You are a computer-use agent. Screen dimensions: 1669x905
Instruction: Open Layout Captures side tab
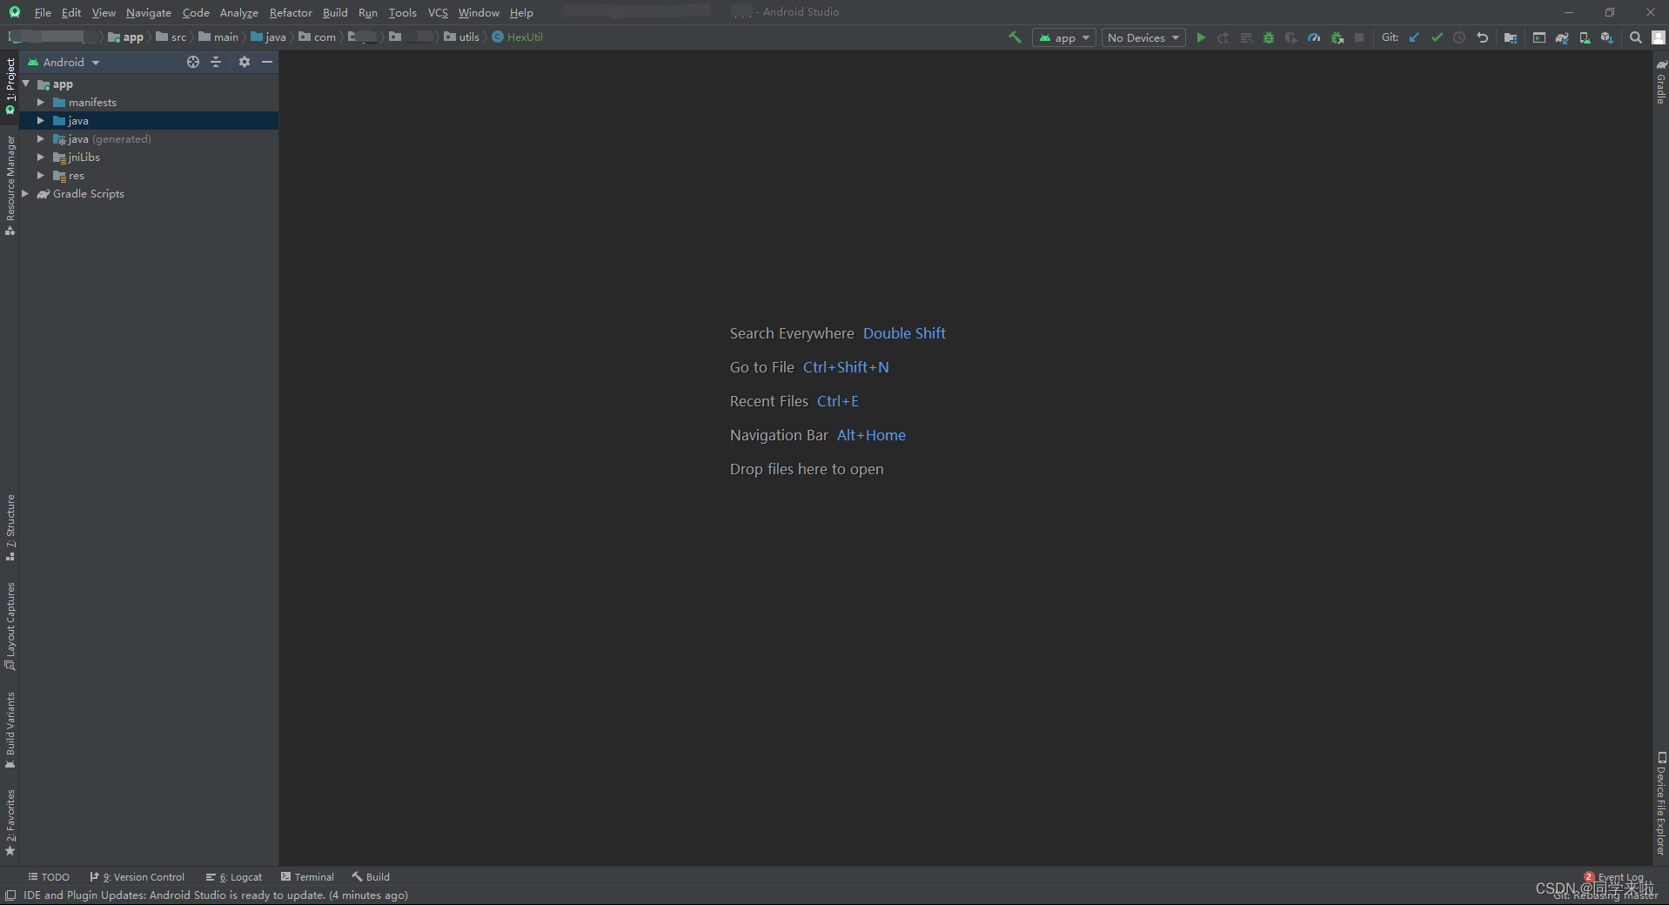click(10, 626)
